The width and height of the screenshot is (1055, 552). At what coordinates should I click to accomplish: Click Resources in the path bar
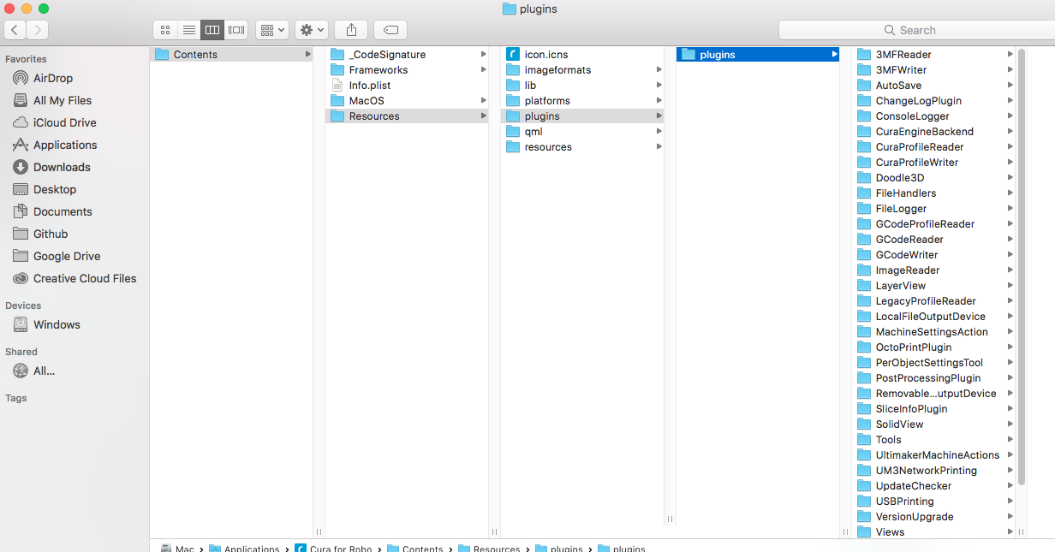tap(489, 549)
